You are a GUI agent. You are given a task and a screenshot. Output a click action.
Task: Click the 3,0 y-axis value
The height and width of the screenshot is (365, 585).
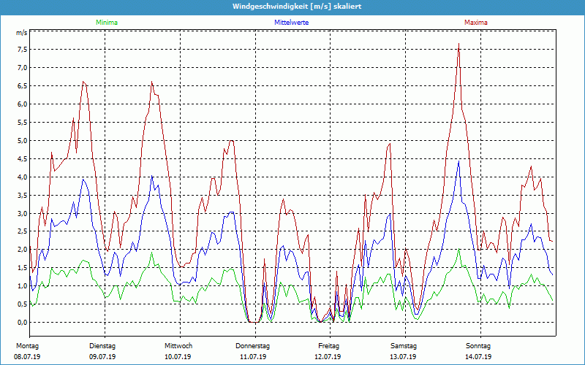[23, 214]
